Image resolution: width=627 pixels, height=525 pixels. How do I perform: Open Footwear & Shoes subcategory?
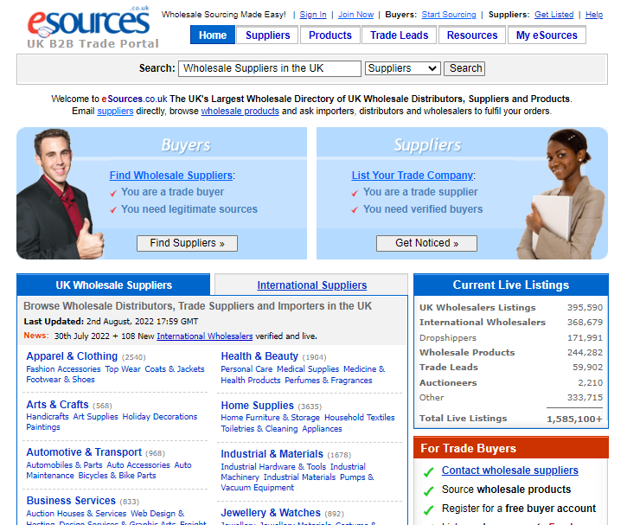pos(61,380)
